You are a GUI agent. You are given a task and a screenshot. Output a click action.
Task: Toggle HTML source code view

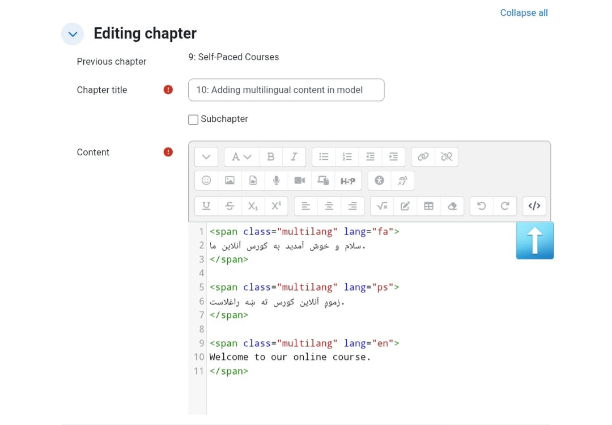pos(534,206)
